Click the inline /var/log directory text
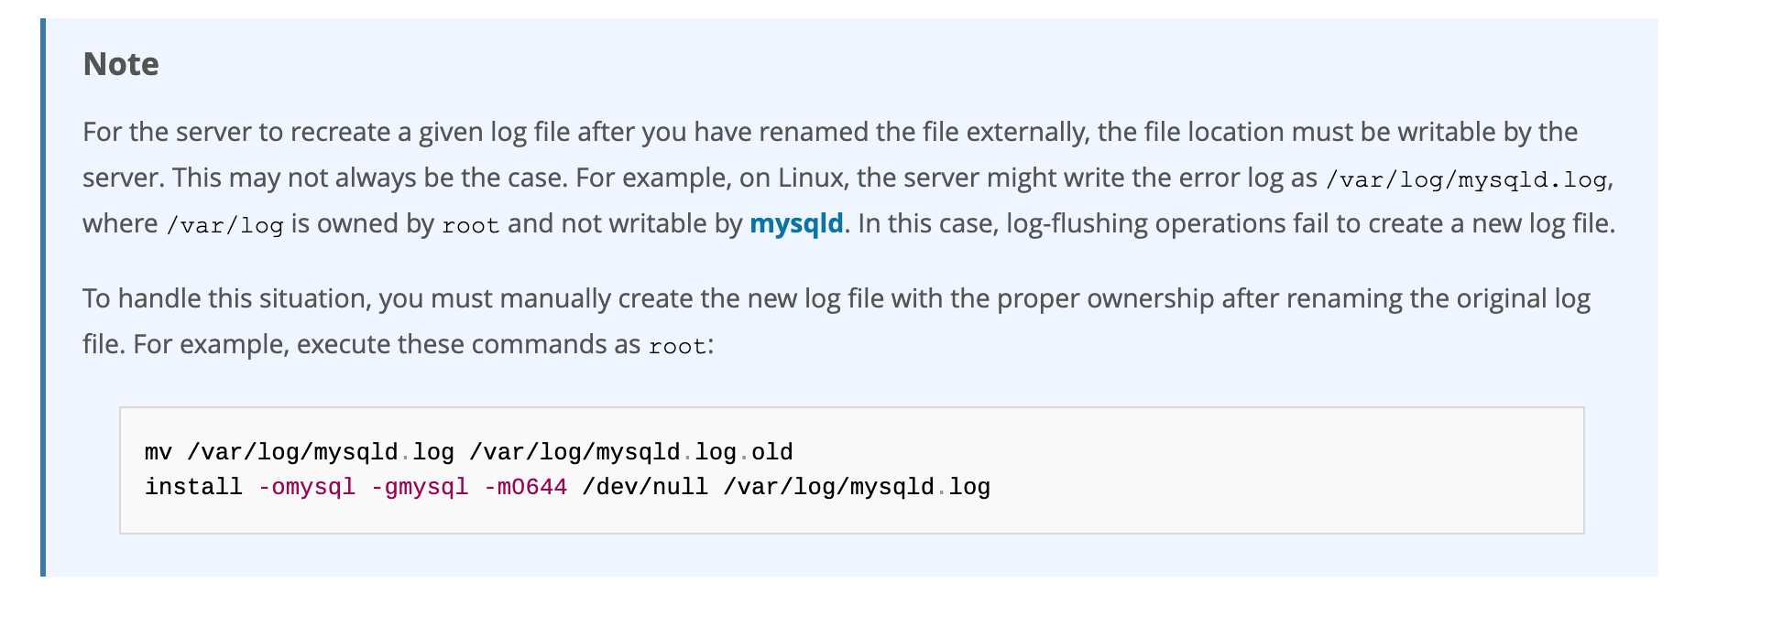The width and height of the screenshot is (1772, 637). [224, 225]
